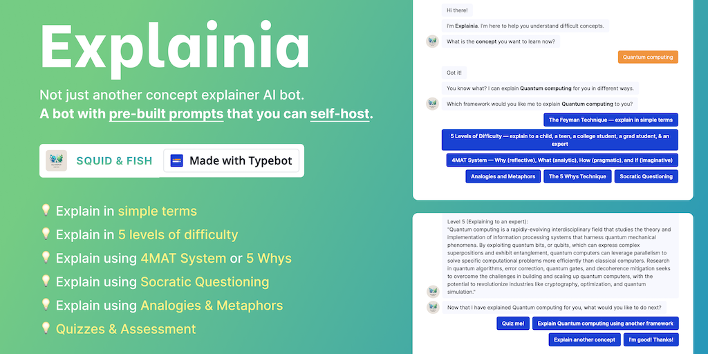Image resolution: width=708 pixels, height=354 pixels.
Task: Open the Made with Typebot badge
Action: point(232,161)
